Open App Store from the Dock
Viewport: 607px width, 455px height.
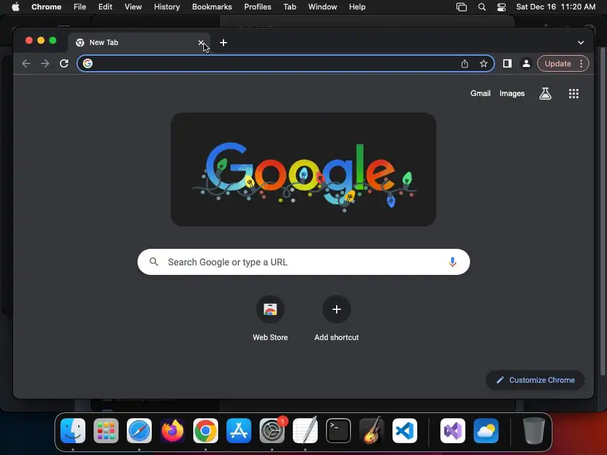239,431
